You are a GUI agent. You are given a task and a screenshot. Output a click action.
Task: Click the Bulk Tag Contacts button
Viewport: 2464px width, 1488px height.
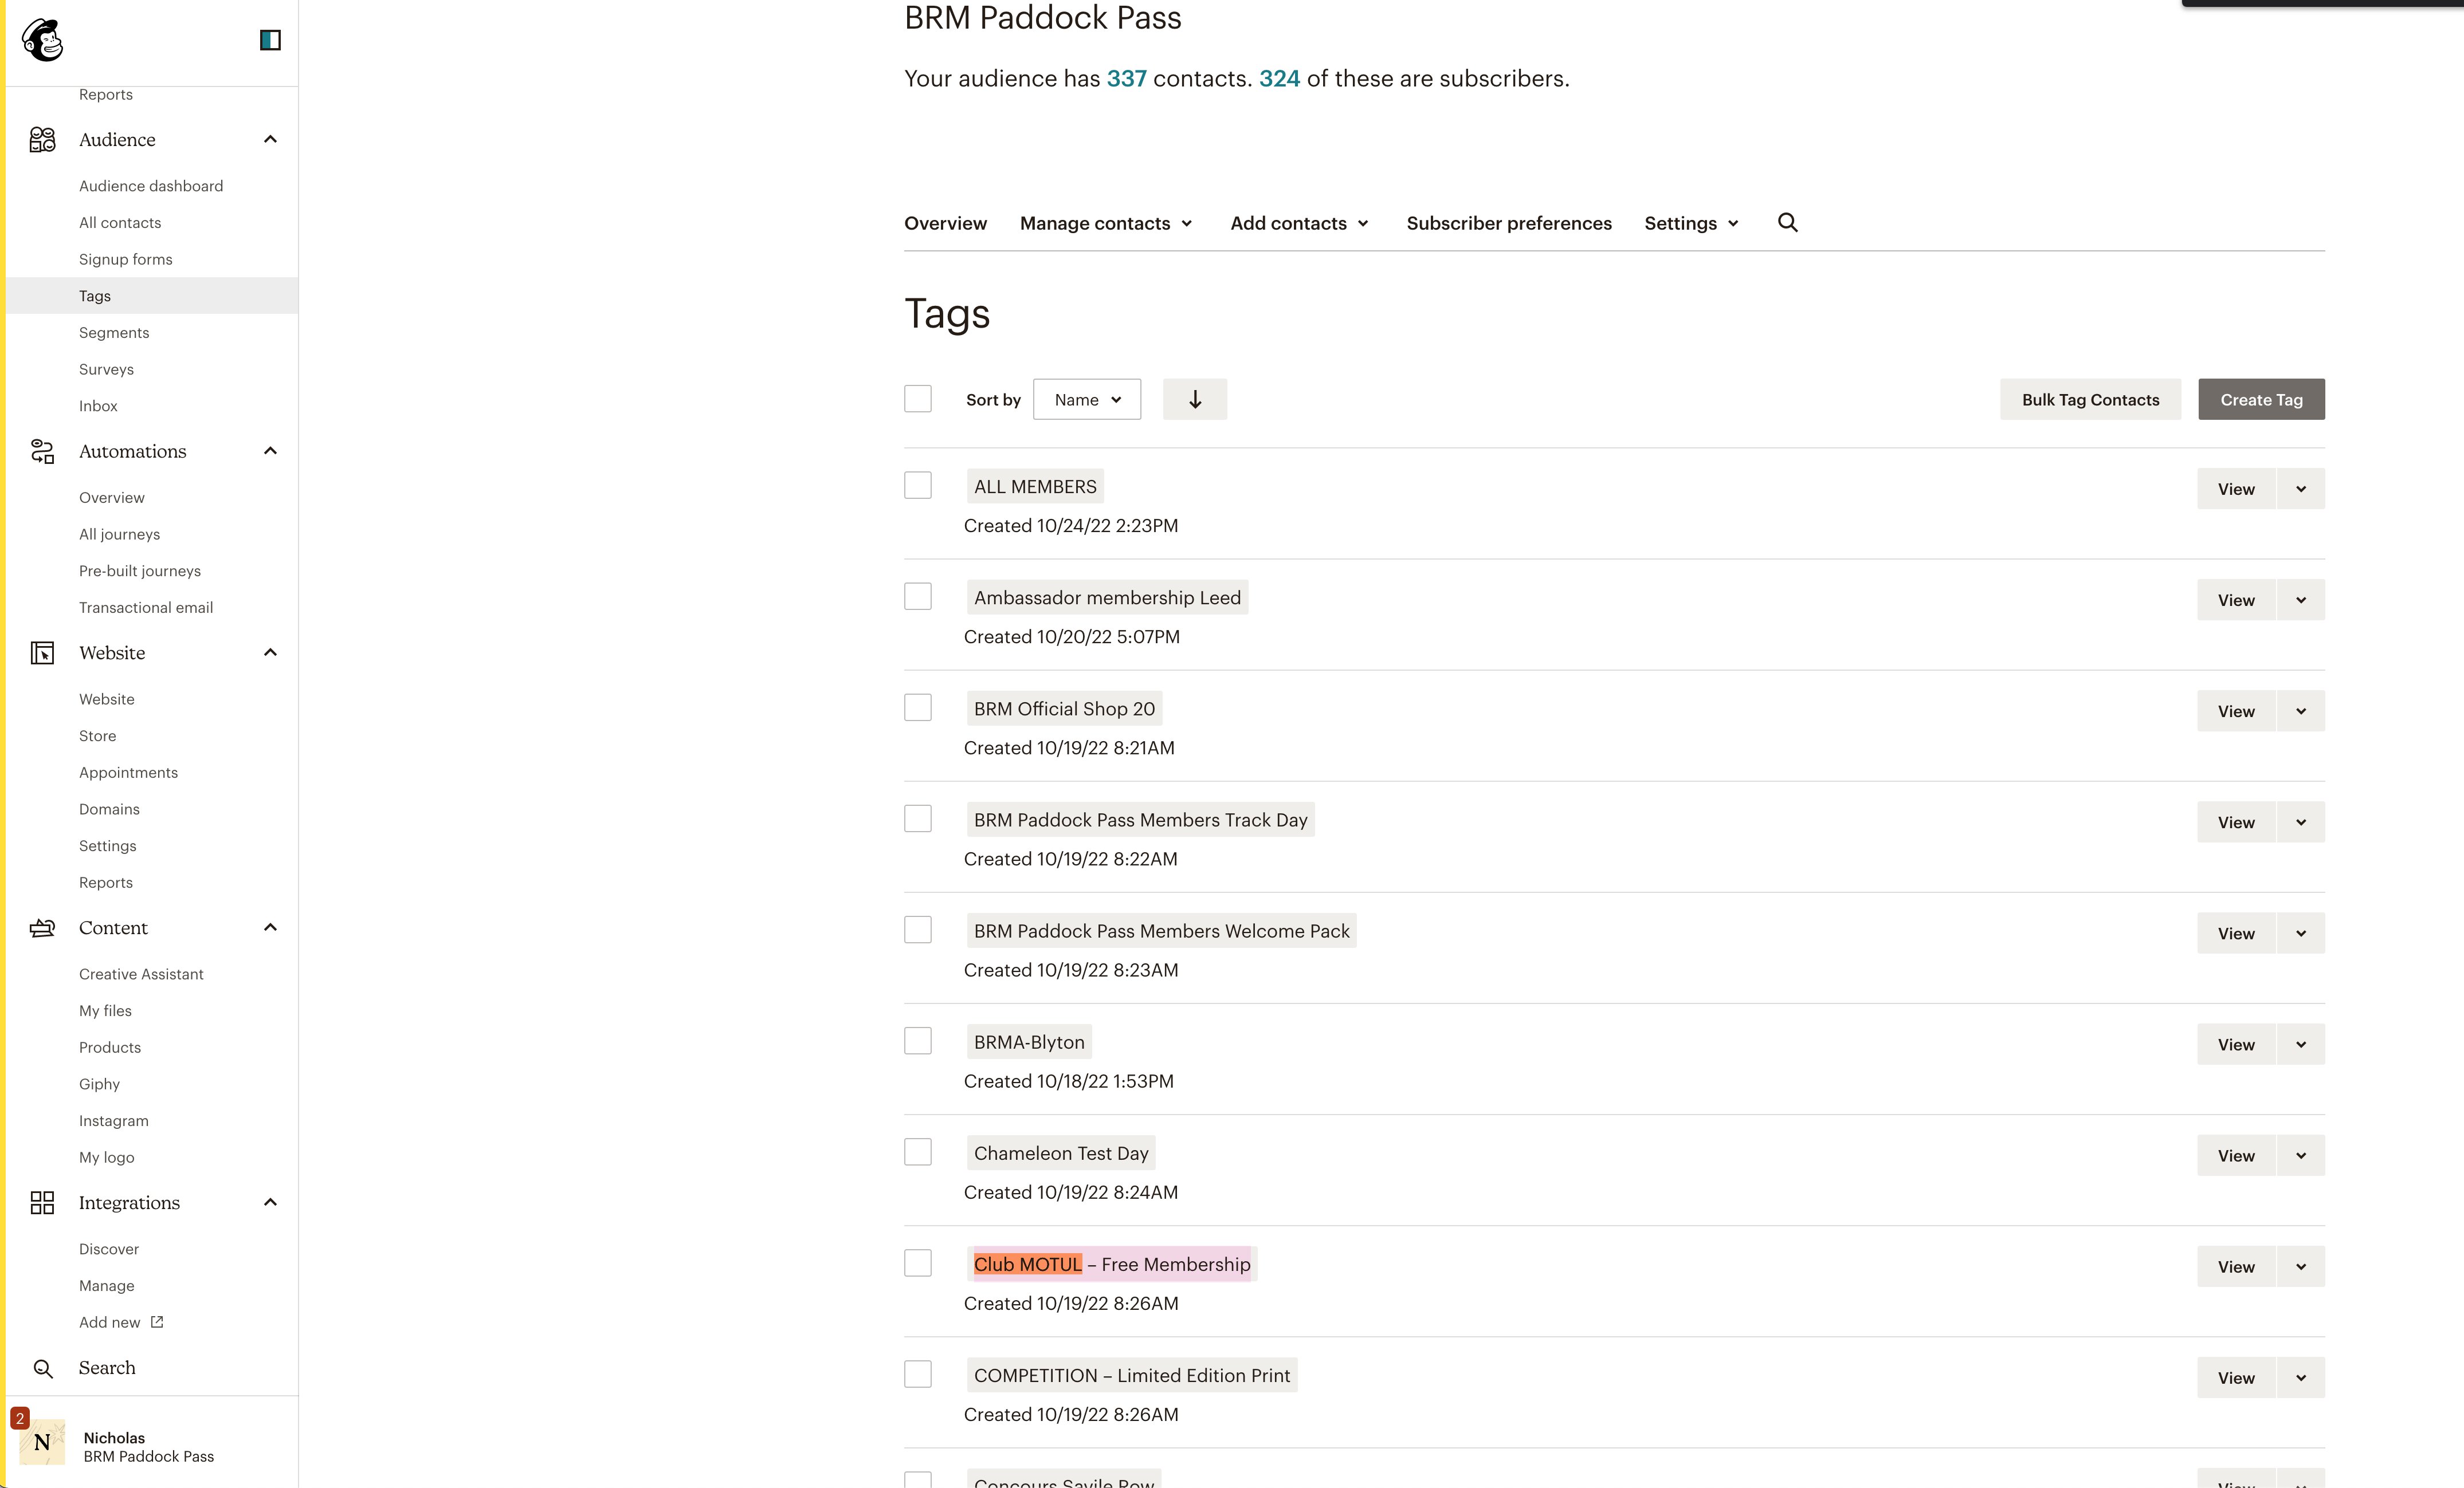2090,400
